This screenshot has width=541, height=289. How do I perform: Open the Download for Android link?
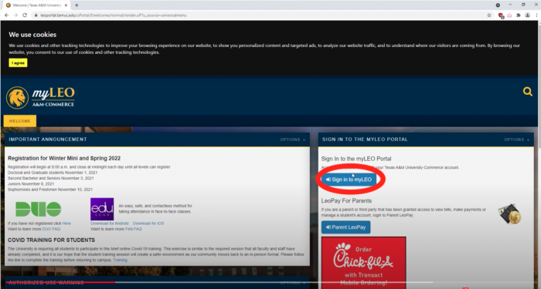point(110,223)
